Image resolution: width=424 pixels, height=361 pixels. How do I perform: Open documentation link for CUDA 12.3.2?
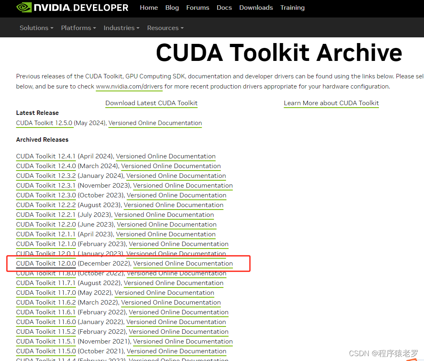(176, 176)
